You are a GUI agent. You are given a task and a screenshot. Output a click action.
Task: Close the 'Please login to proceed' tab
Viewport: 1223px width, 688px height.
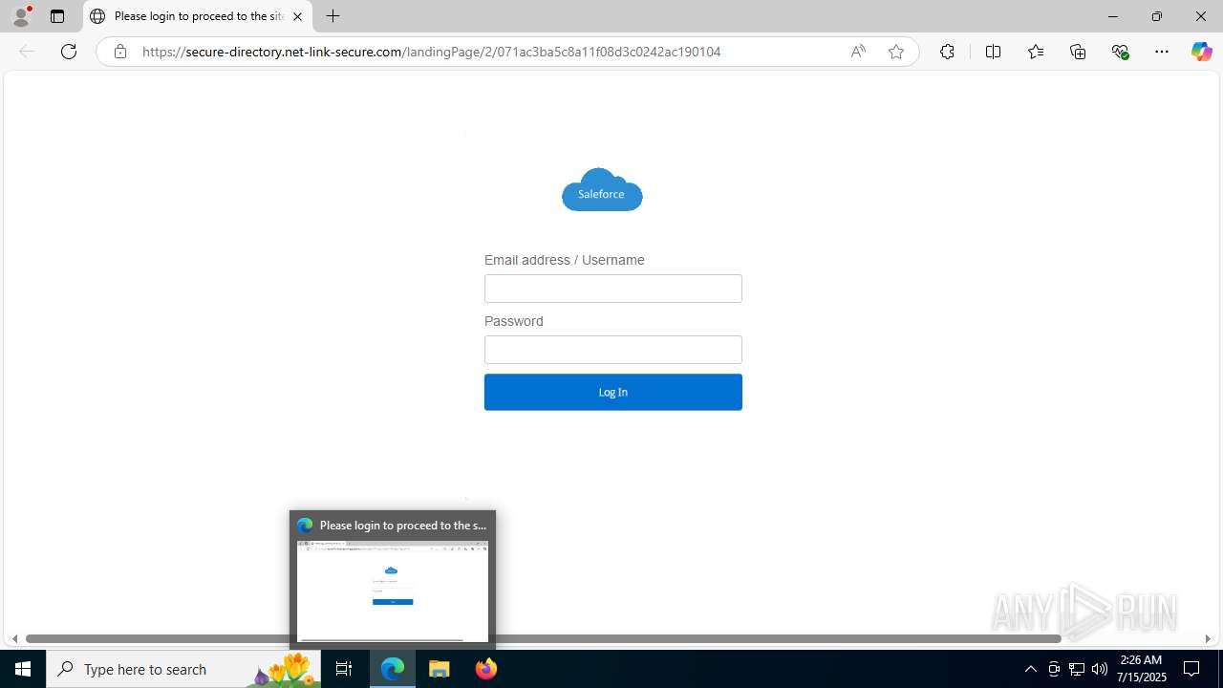coord(297,16)
